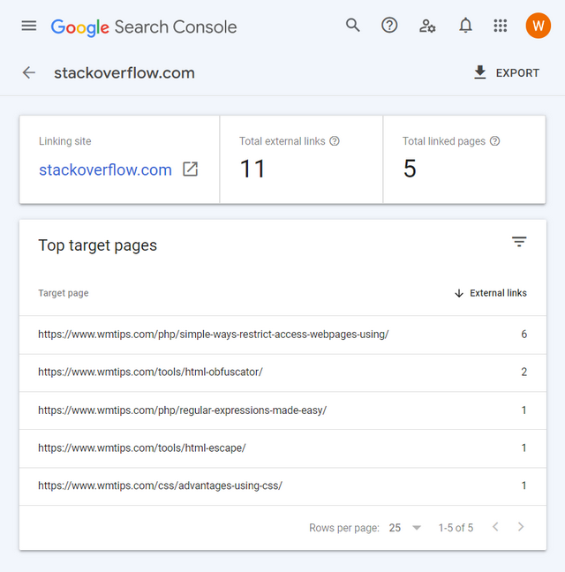Open the W account avatar

(x=538, y=26)
